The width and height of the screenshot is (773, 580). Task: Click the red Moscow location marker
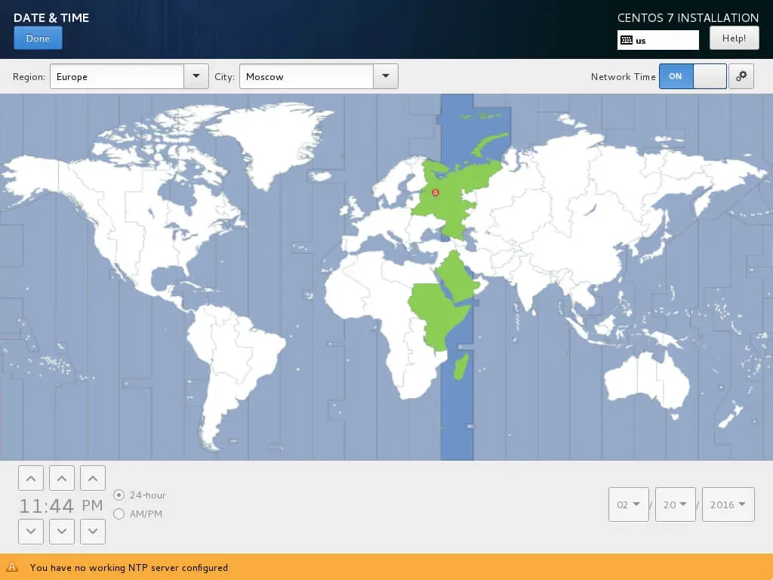[x=436, y=193]
